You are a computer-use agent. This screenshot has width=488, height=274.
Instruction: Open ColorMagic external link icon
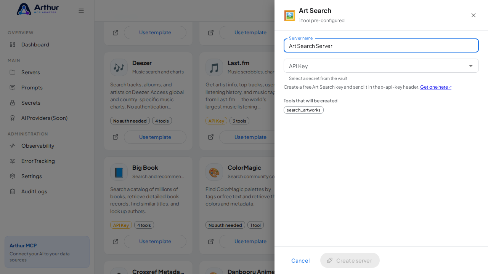click(211, 242)
